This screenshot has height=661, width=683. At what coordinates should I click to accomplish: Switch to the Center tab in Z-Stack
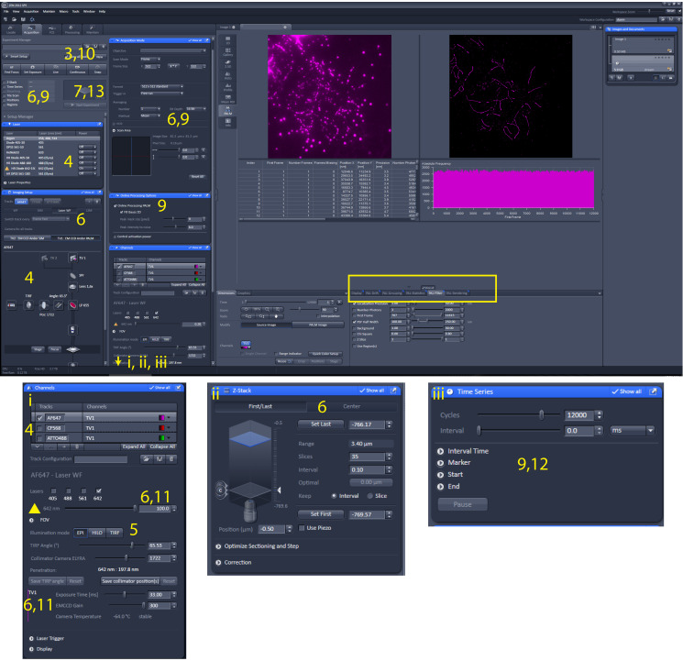coord(350,406)
